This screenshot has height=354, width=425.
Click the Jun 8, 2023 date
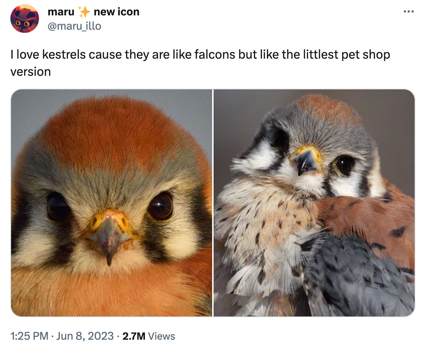tap(85, 336)
